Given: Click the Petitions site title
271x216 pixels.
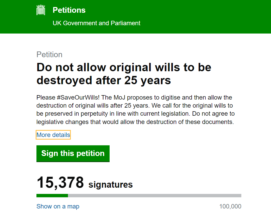Looking at the screenshot, I should coord(69,10).
